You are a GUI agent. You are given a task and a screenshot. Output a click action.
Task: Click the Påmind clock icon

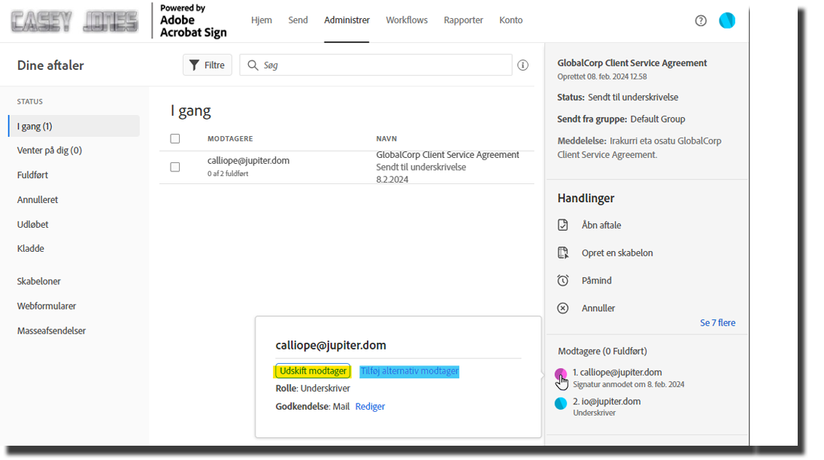tap(563, 280)
